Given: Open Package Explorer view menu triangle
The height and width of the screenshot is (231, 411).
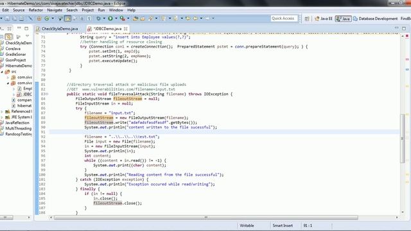Looking at the screenshot, I should (27, 36).
